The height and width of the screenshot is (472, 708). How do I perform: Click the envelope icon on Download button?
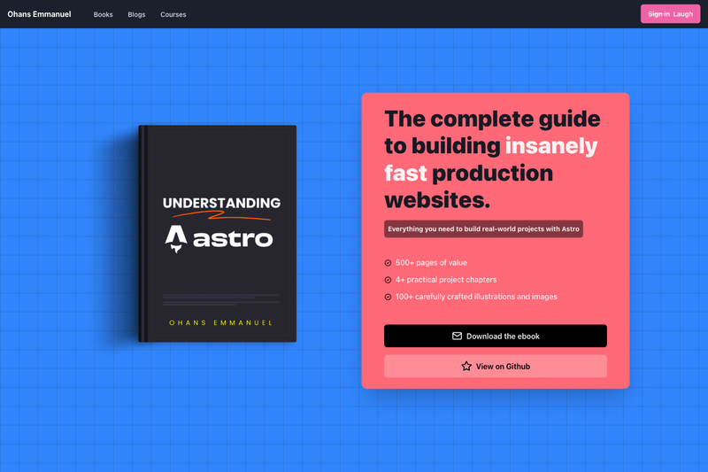457,336
